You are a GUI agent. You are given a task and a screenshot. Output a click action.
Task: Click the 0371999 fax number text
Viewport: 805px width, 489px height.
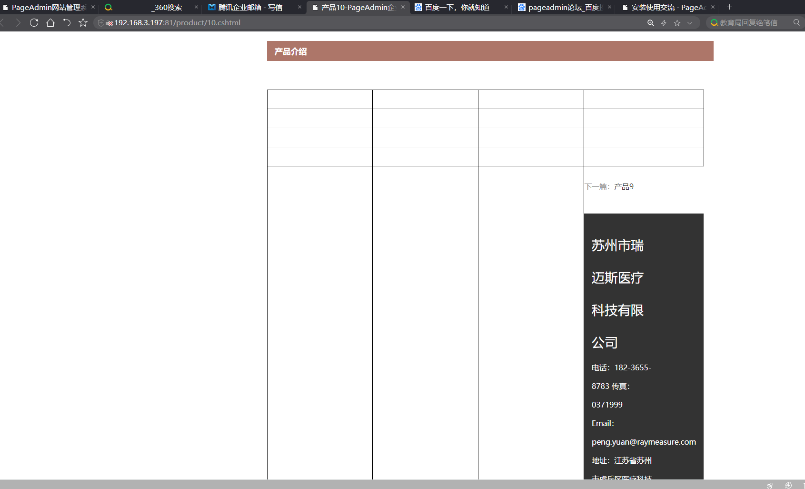(607, 405)
